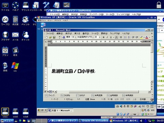Apply distributed alignment from Word toolbar

pos(121,37)
